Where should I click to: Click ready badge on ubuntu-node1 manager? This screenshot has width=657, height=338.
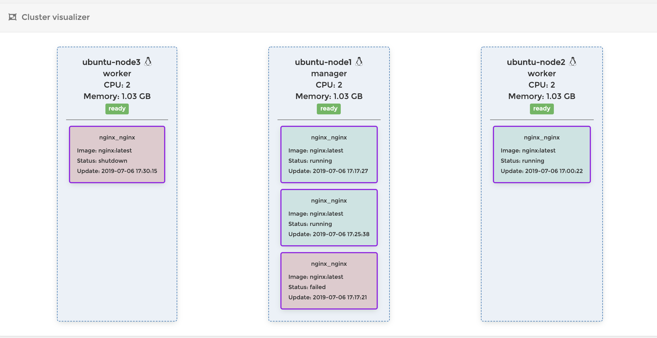tap(328, 109)
